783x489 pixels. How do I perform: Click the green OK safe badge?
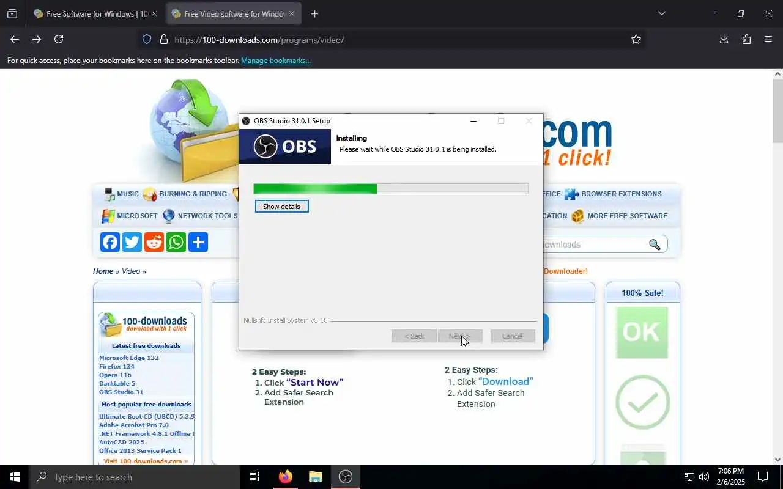[642, 332]
